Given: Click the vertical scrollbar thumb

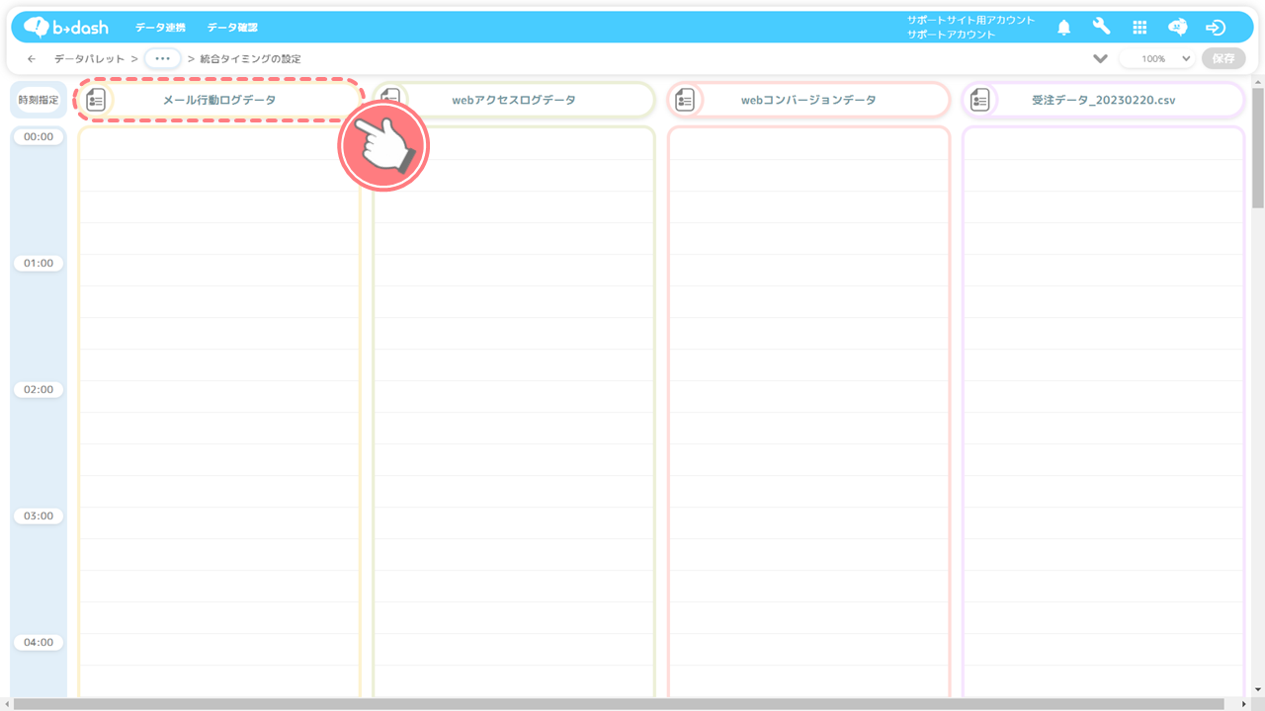Looking at the screenshot, I should 1258,148.
